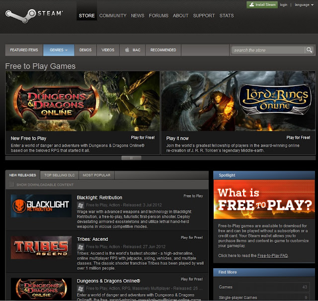The image size is (318, 301).
Task: Click Play for Free on Dungeons & Dragons banner
Action: (143, 137)
